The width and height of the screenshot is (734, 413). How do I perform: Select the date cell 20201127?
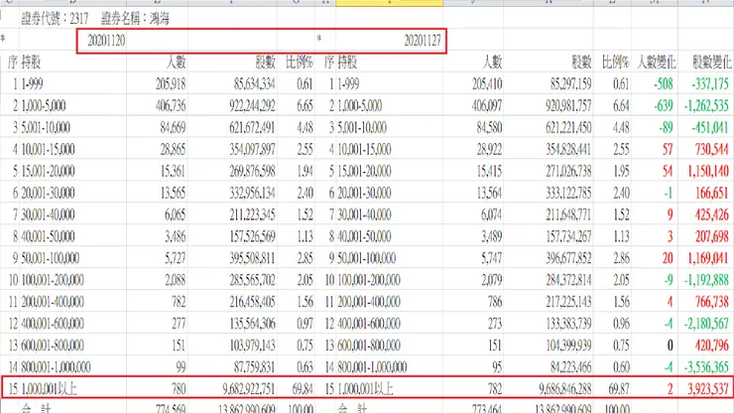423,41
